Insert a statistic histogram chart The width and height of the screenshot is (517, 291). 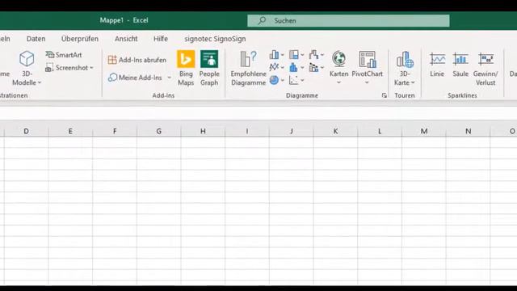pos(294,67)
